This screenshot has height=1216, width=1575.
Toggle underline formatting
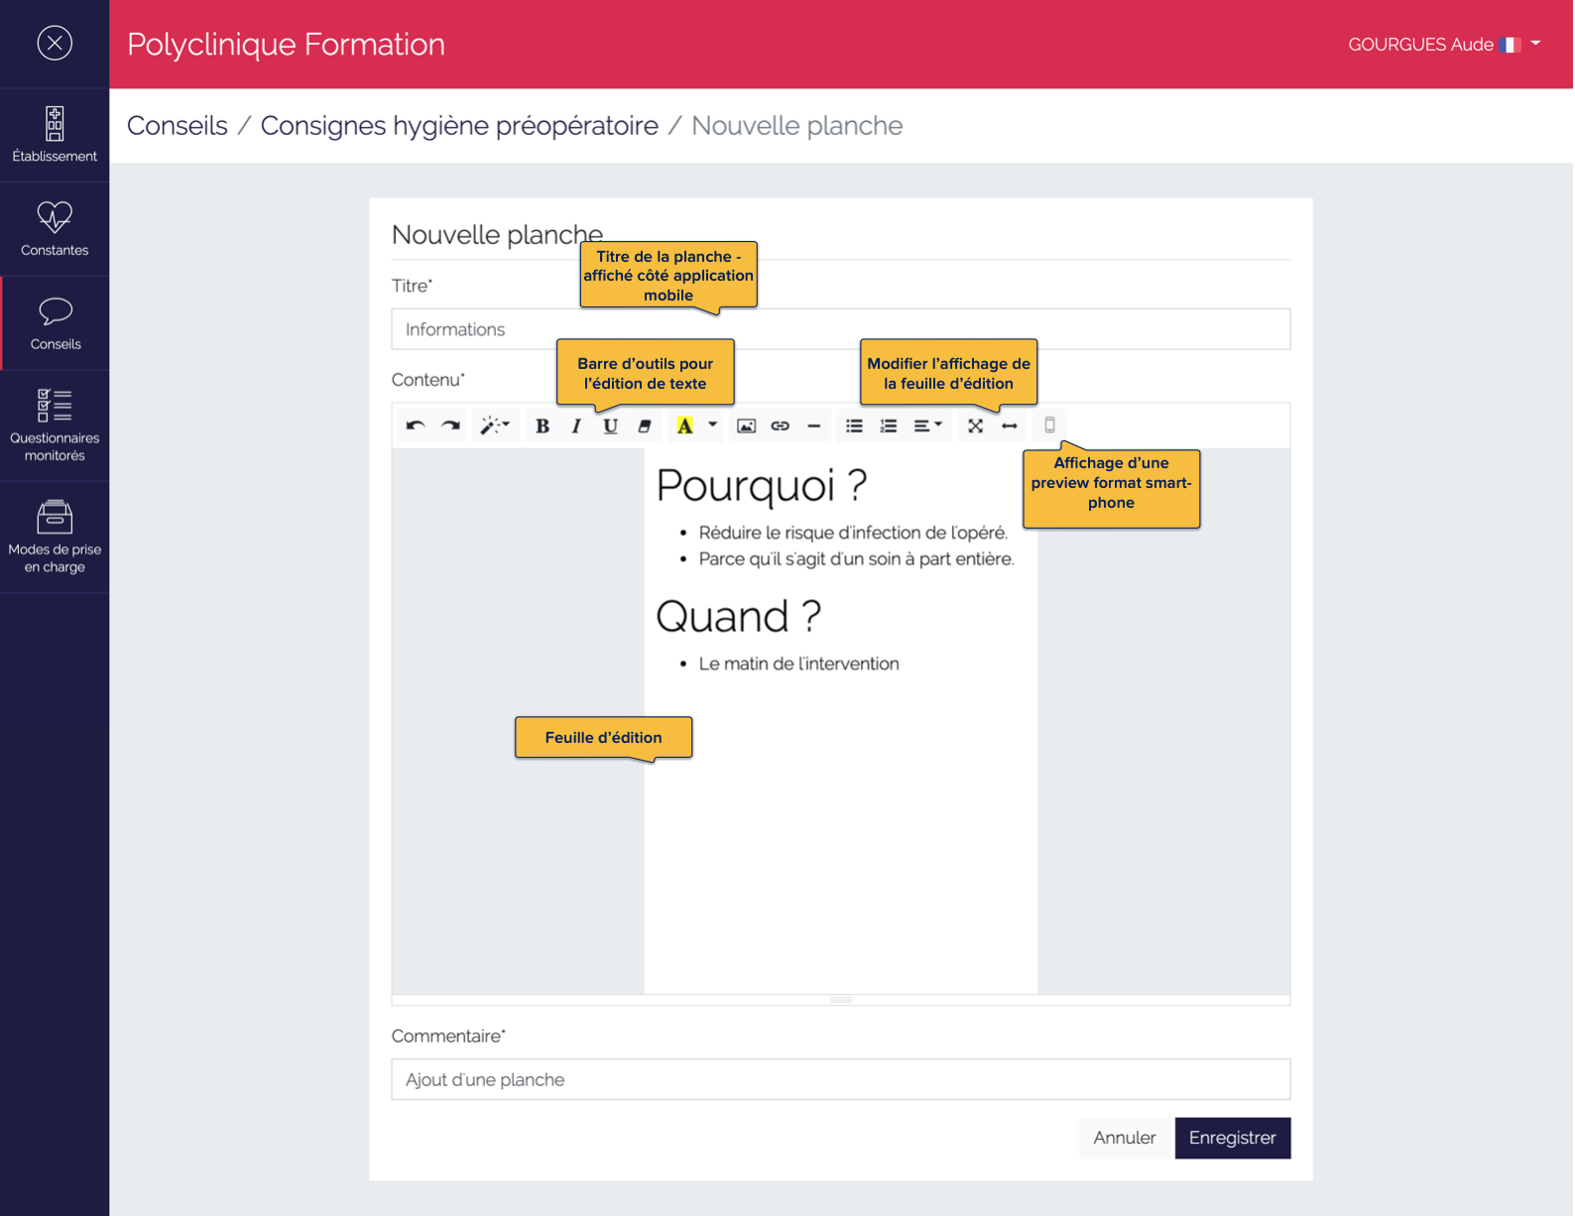(610, 426)
